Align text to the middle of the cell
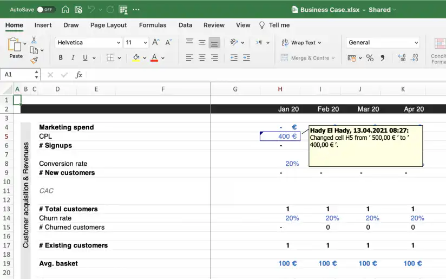 (202, 42)
